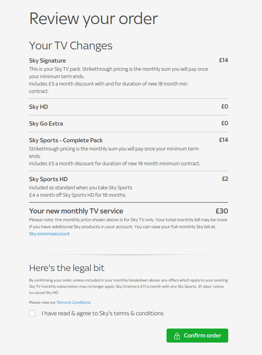Click the Review your order heading

pyautogui.click(x=93, y=18)
